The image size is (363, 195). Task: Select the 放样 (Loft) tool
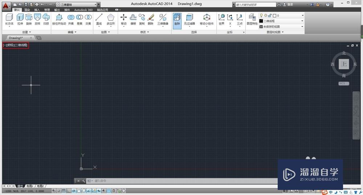(37, 20)
